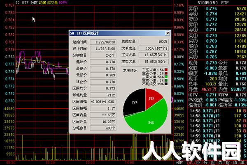Switch to the 指 tab
Screen dimensions: 247x165
pos(228,163)
